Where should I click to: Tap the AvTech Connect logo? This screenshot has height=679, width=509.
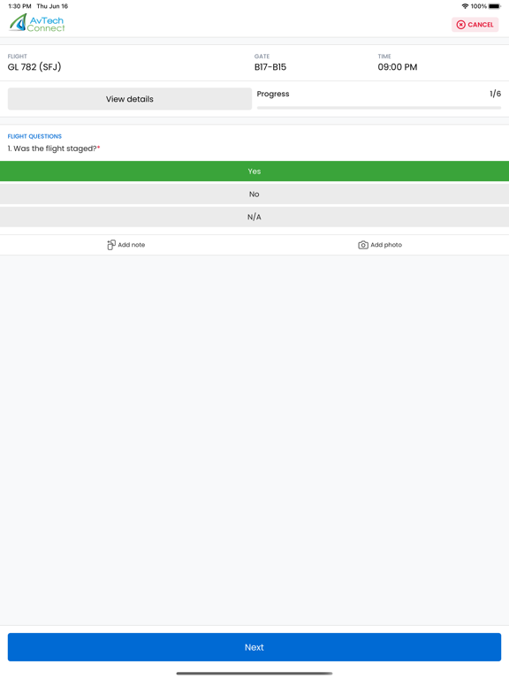coord(37,23)
